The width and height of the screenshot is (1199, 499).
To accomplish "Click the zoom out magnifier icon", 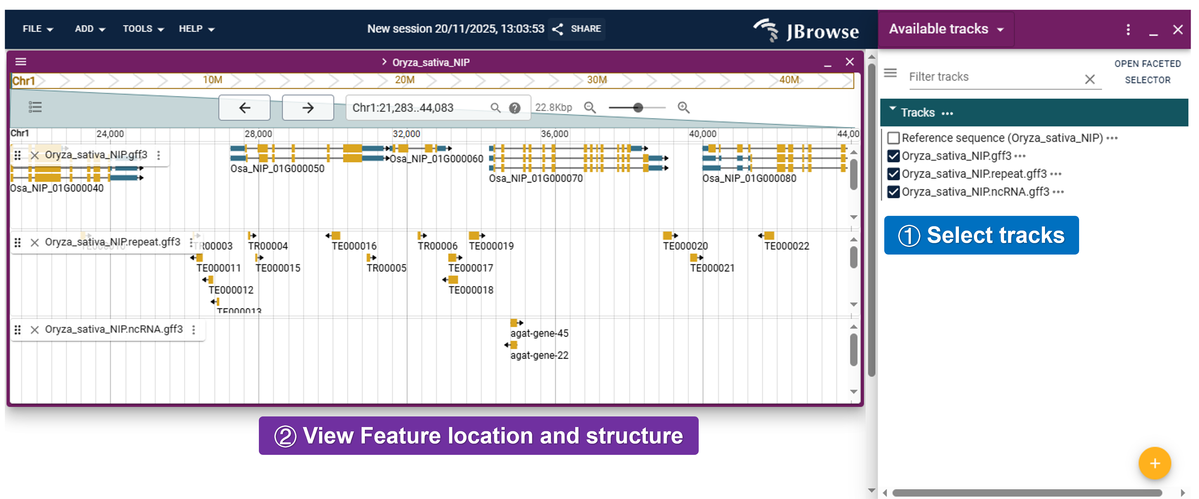I will 590,108.
